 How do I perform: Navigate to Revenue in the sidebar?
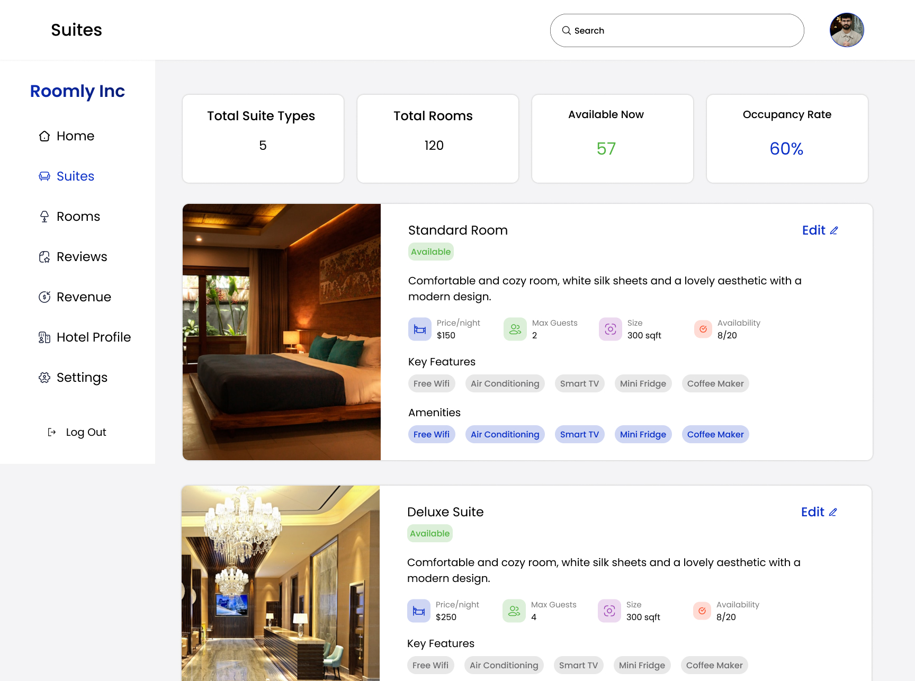pyautogui.click(x=75, y=297)
